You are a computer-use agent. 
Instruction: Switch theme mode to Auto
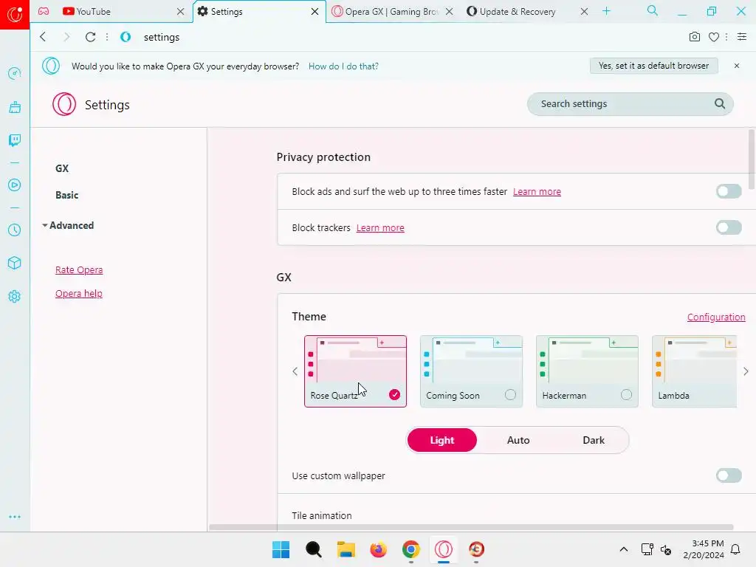(518, 440)
